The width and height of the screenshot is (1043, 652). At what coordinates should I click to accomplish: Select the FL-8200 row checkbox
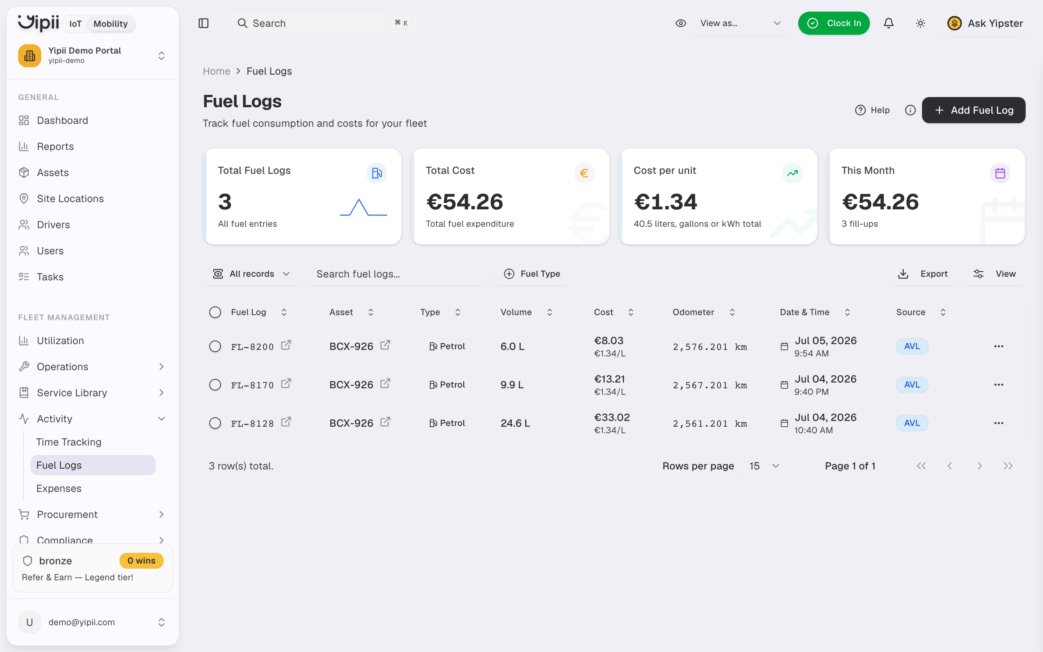click(215, 346)
